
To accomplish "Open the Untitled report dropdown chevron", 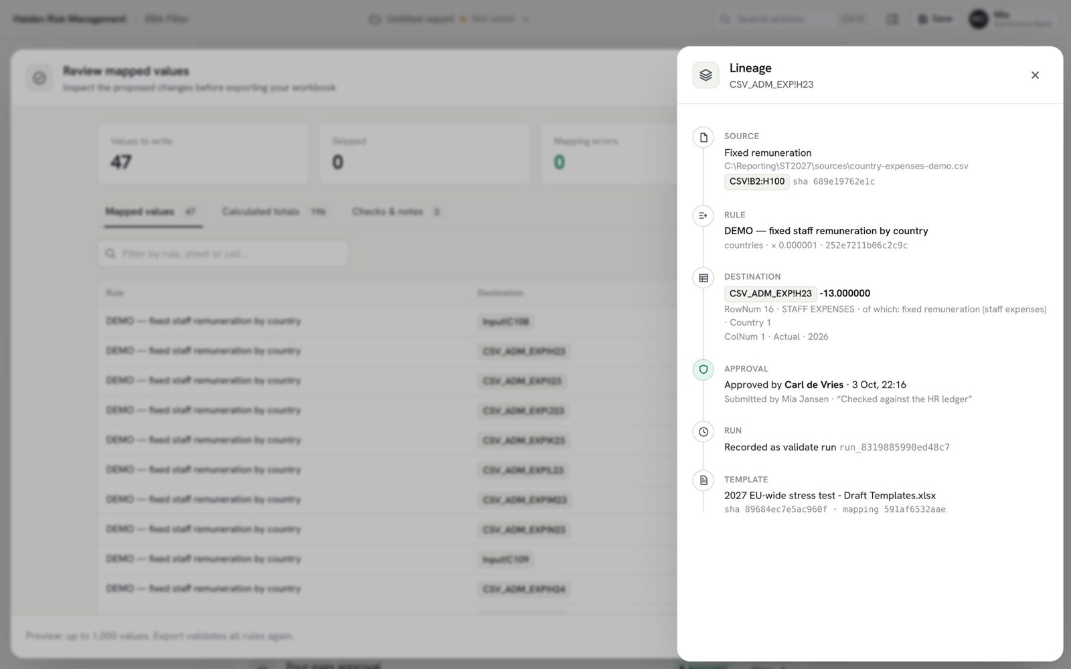I will click(525, 19).
